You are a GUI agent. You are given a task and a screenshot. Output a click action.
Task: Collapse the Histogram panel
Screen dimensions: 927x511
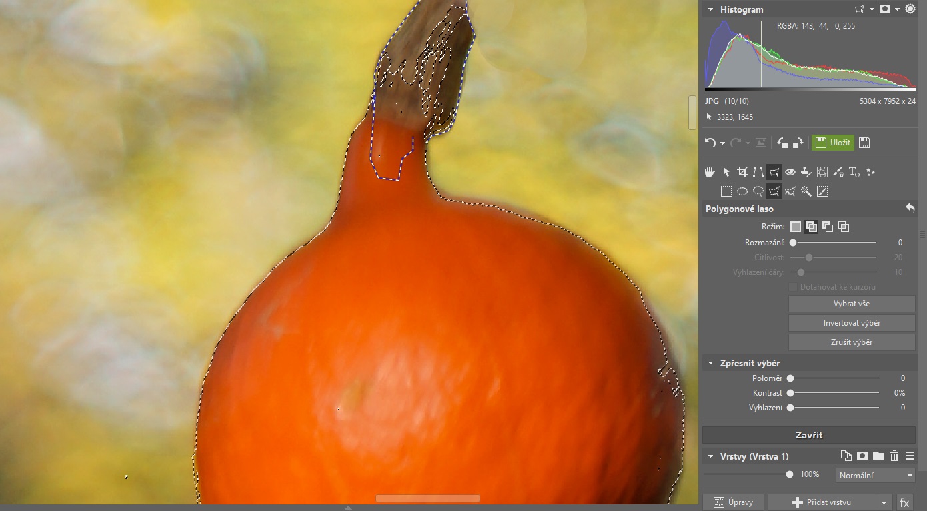tap(710, 9)
